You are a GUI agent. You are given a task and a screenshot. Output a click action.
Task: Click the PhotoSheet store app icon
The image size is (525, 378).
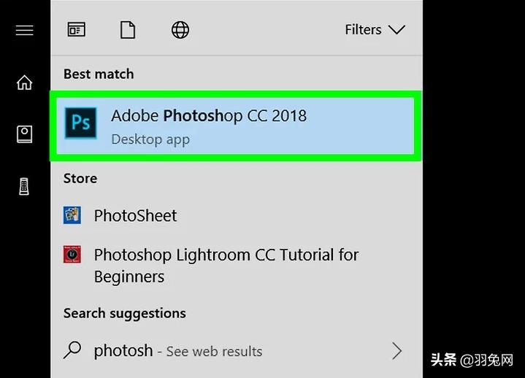point(72,215)
